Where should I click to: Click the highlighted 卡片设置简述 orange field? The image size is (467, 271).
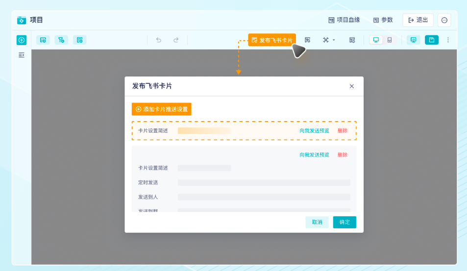(x=204, y=131)
